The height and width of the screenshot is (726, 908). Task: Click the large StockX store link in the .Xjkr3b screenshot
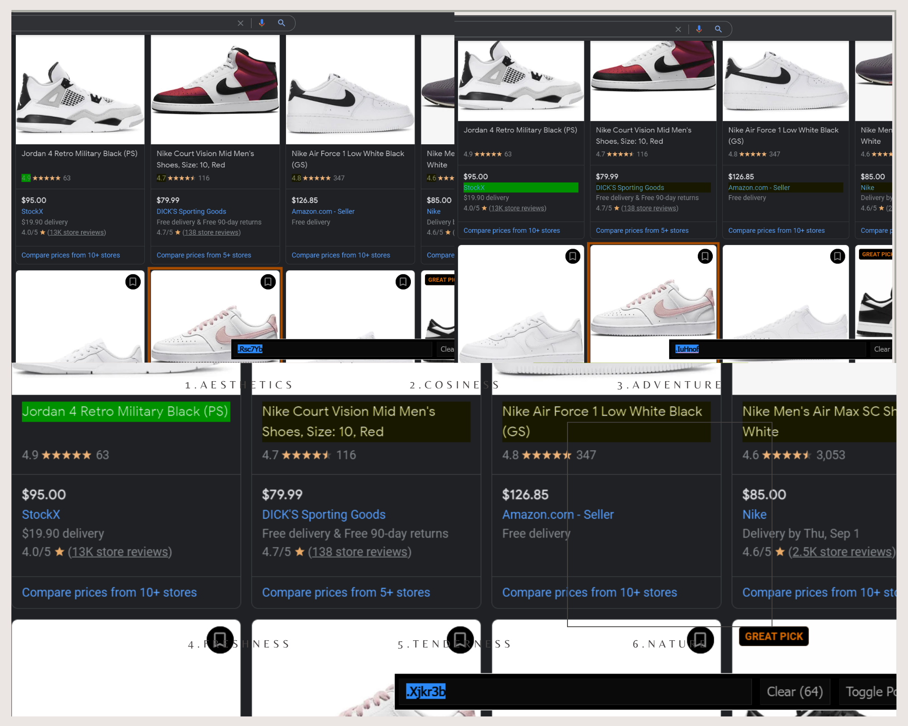pos(41,515)
